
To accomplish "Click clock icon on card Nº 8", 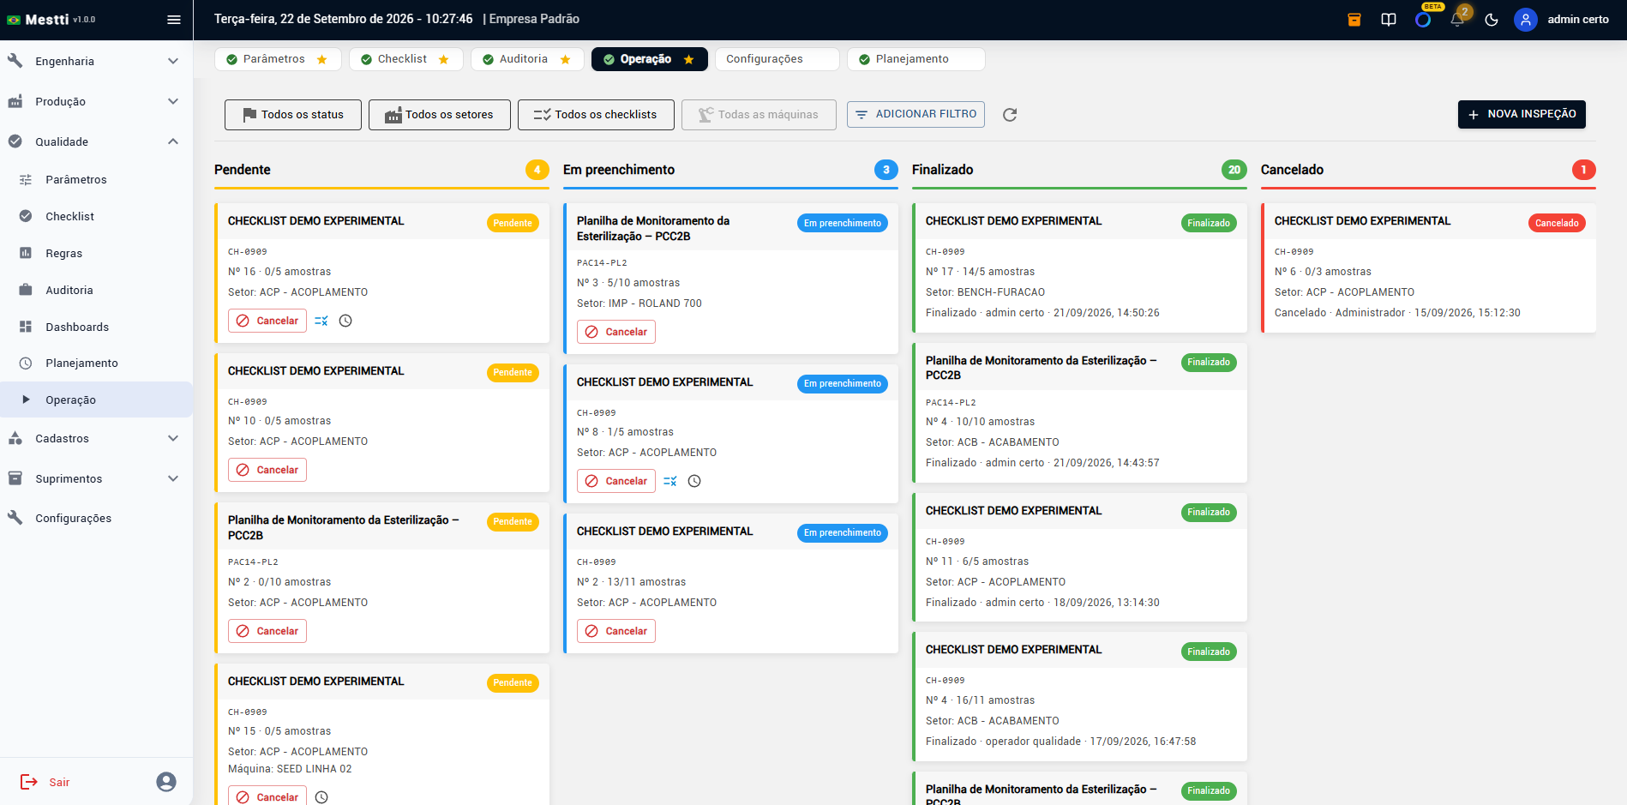I will click(x=694, y=481).
